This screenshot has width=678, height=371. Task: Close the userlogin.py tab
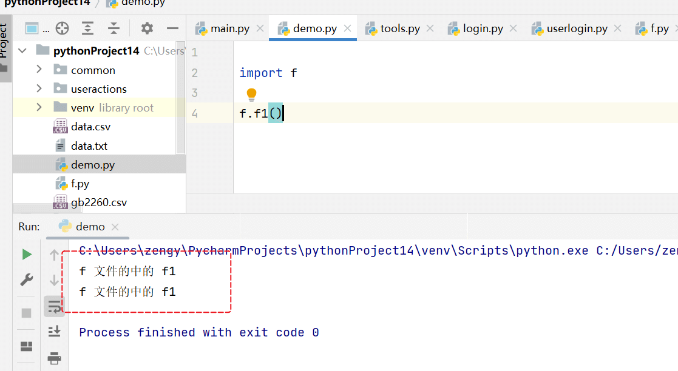click(x=617, y=28)
